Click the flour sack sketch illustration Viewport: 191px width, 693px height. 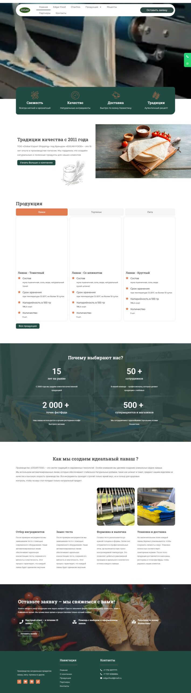pyautogui.click(x=73, y=173)
